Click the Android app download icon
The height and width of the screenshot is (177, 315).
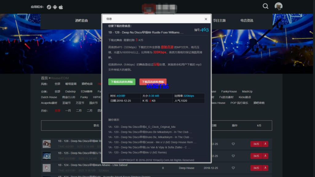point(54,7)
